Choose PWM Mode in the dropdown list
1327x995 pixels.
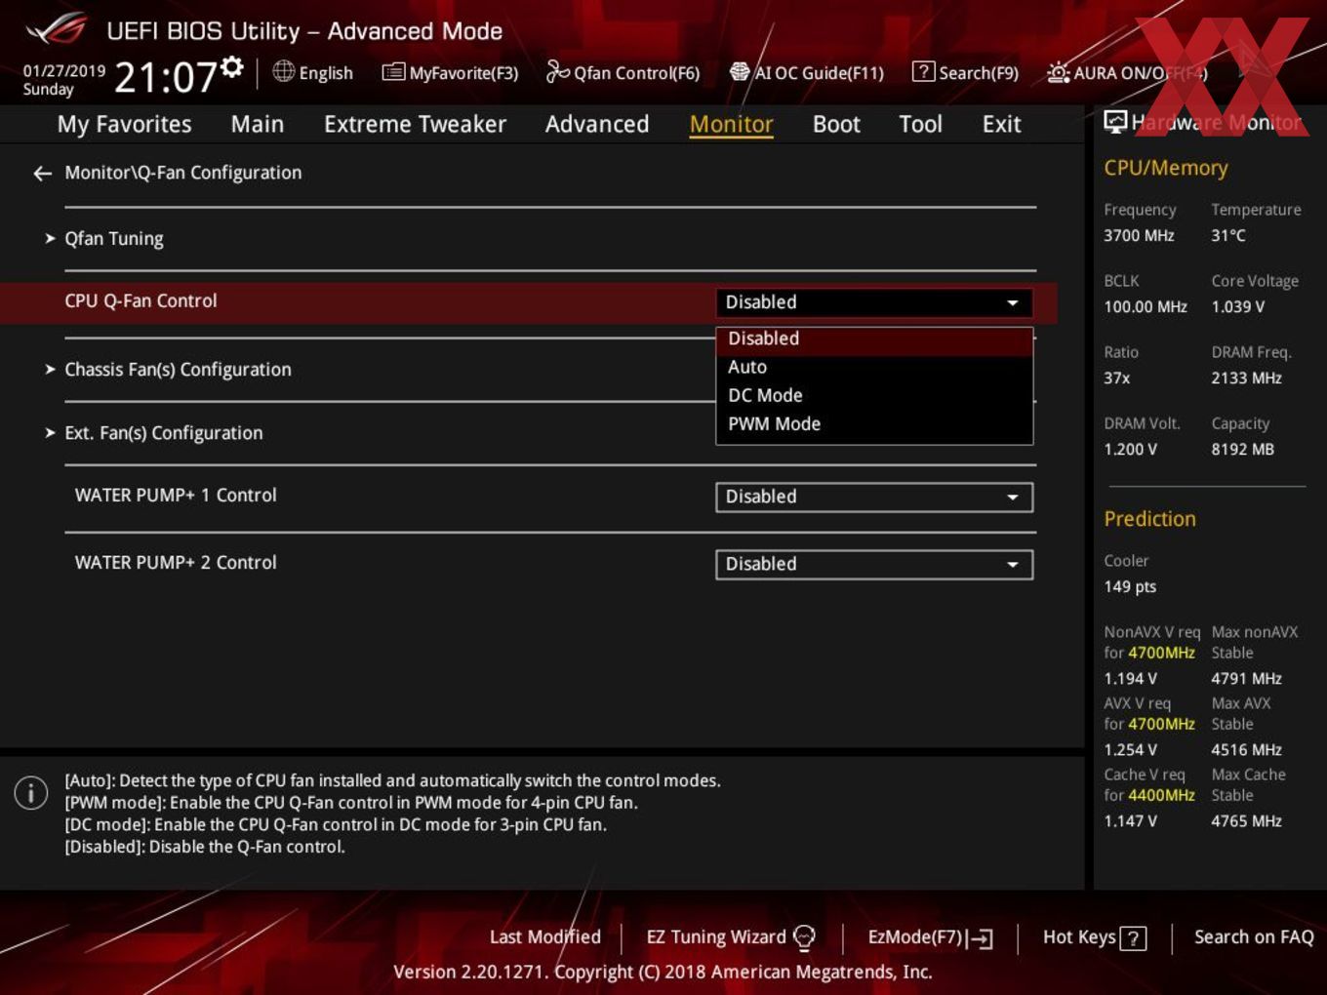874,423
